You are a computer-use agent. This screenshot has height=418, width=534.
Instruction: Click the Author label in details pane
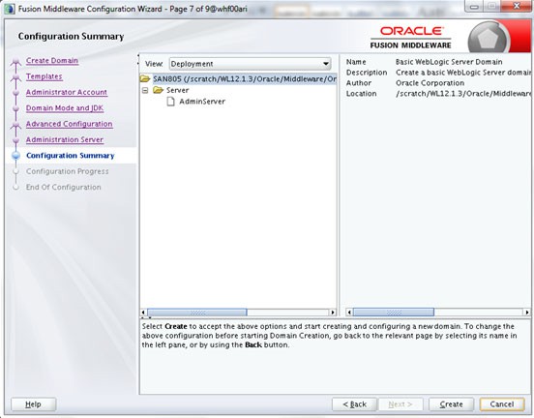(x=359, y=83)
